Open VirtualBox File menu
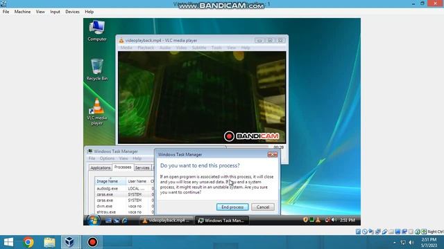 tap(6, 12)
